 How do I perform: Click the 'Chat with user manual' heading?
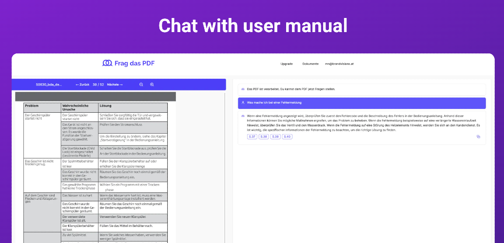point(252,26)
